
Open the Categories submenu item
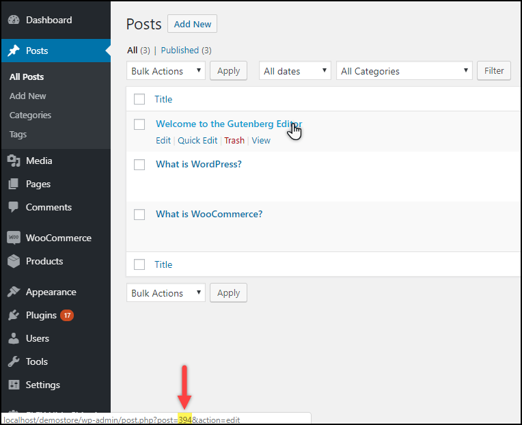(30, 115)
